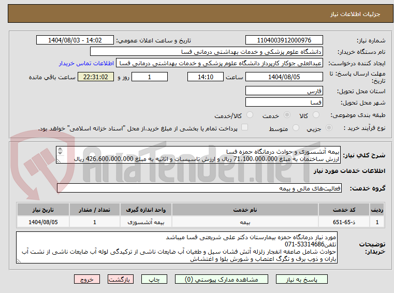This screenshot has height=293, width=394.
Task: Click the عبدالعلی جوکار requester field
Action: (x=220, y=63)
